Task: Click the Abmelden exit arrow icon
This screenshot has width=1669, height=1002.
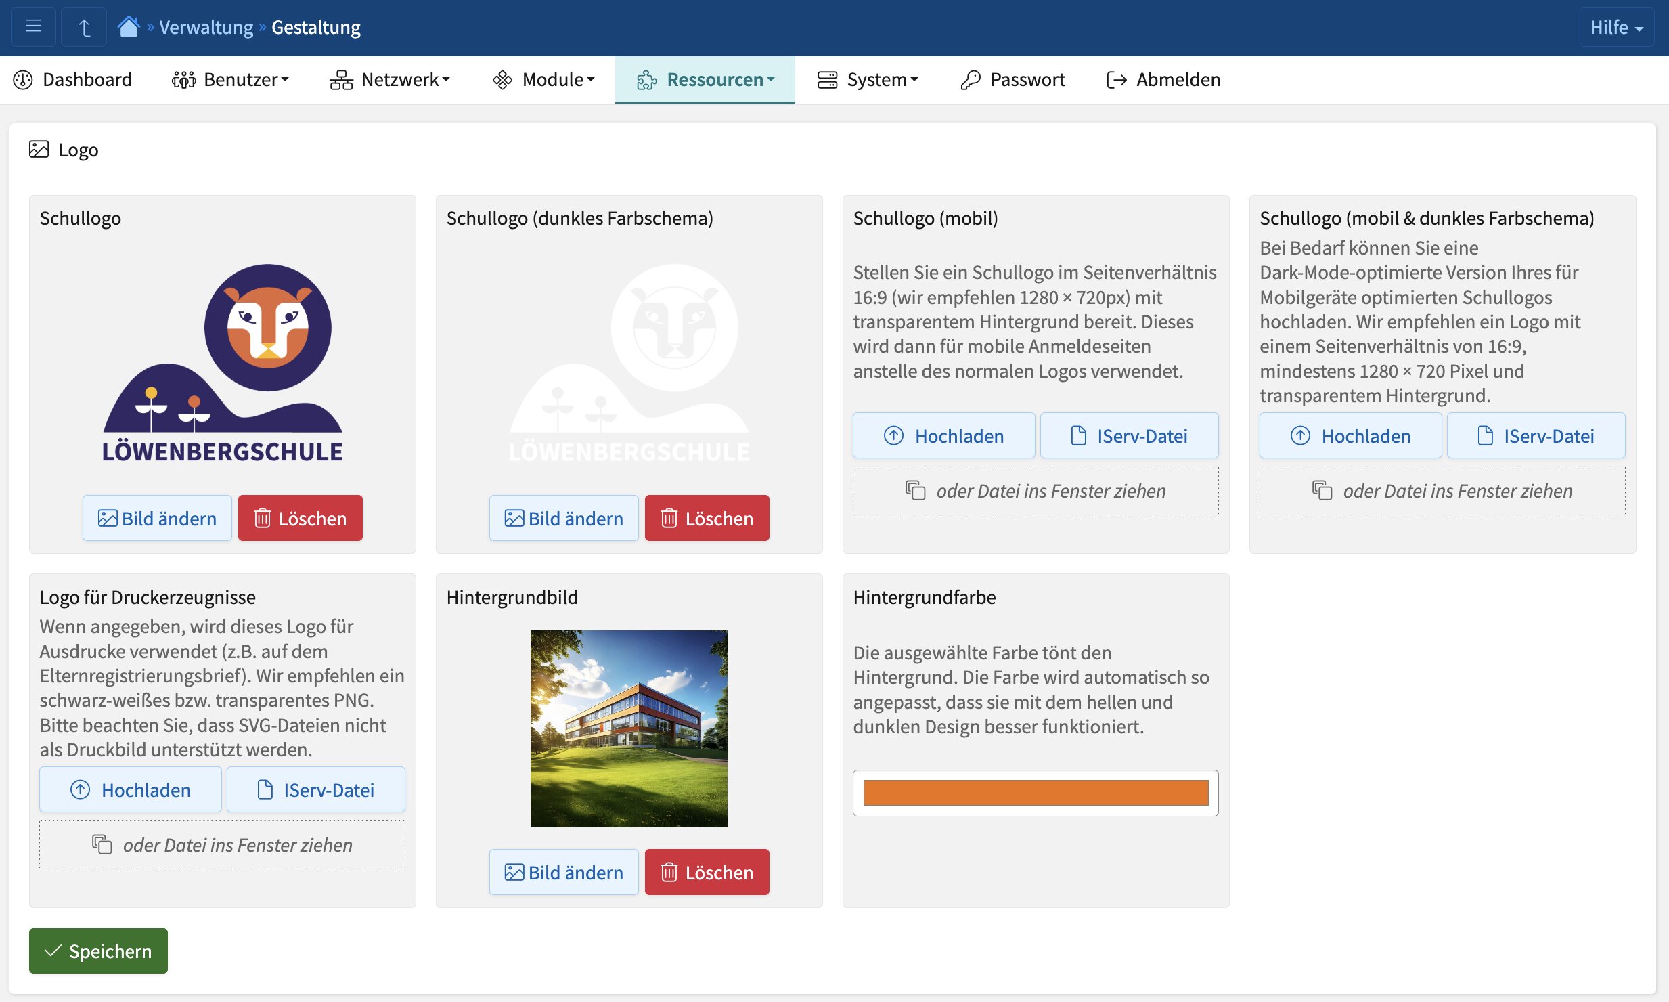Action: pos(1117,80)
